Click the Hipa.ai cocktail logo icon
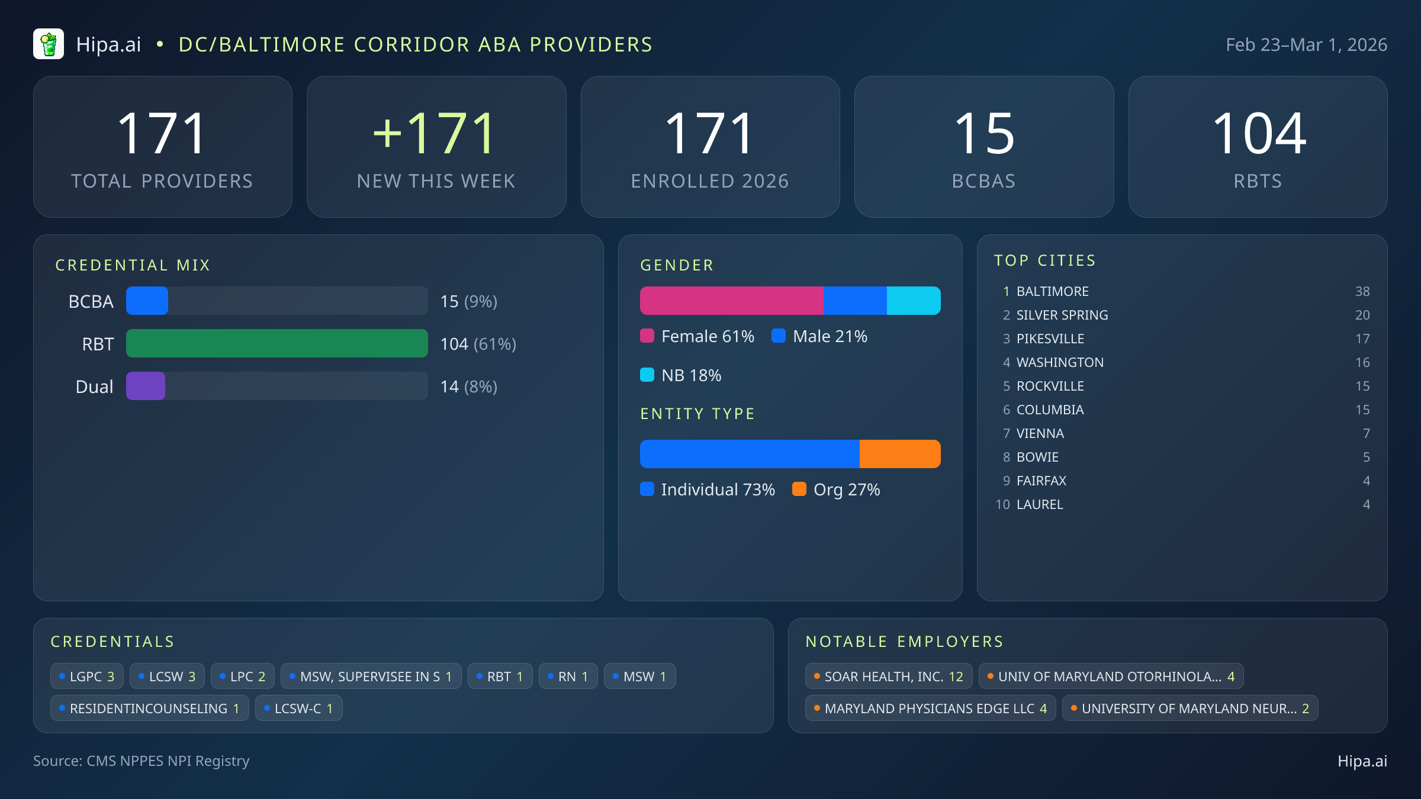Viewport: 1421px width, 799px height. point(49,43)
